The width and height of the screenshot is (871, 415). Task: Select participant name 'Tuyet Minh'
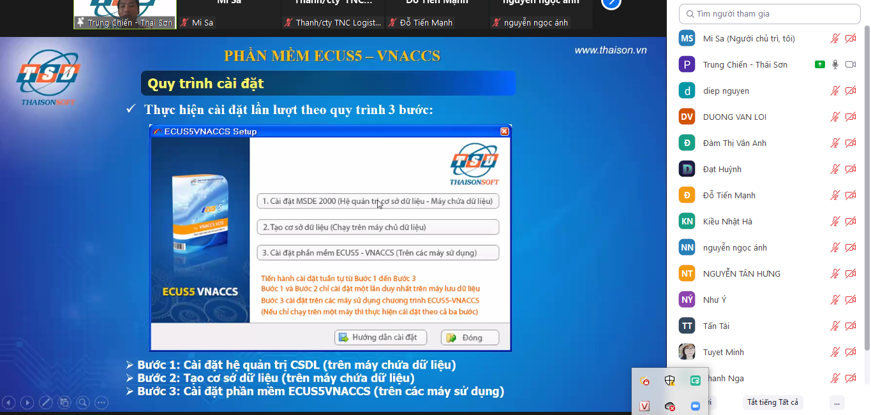pyautogui.click(x=724, y=353)
